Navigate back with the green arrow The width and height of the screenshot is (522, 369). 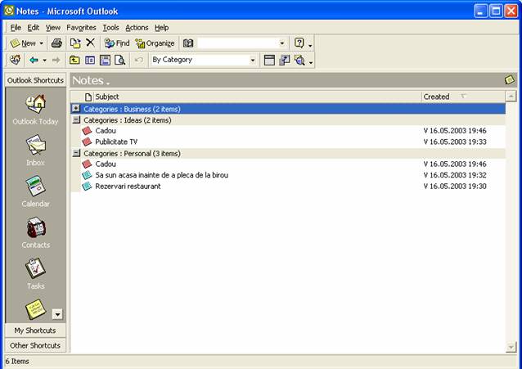coord(34,61)
